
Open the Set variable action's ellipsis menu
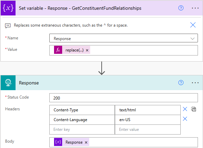[x=195, y=8]
